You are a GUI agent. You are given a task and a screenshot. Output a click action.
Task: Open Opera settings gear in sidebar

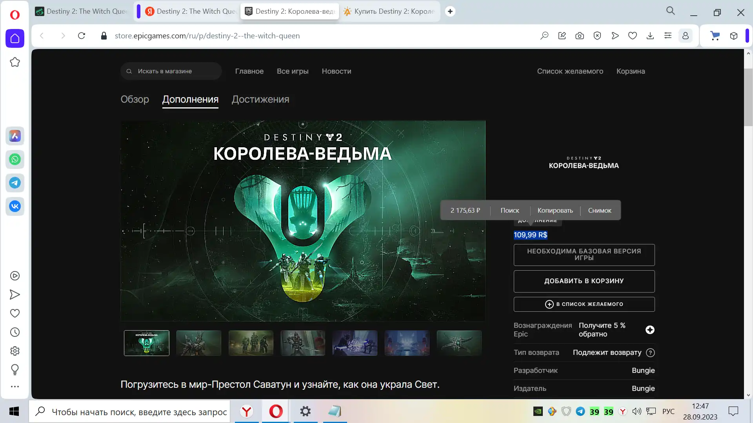click(15, 351)
